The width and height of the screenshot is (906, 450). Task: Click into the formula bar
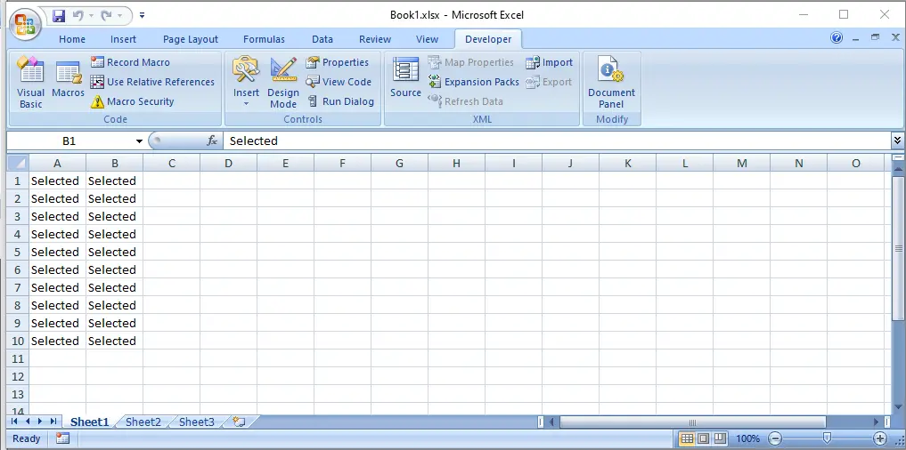pos(558,141)
